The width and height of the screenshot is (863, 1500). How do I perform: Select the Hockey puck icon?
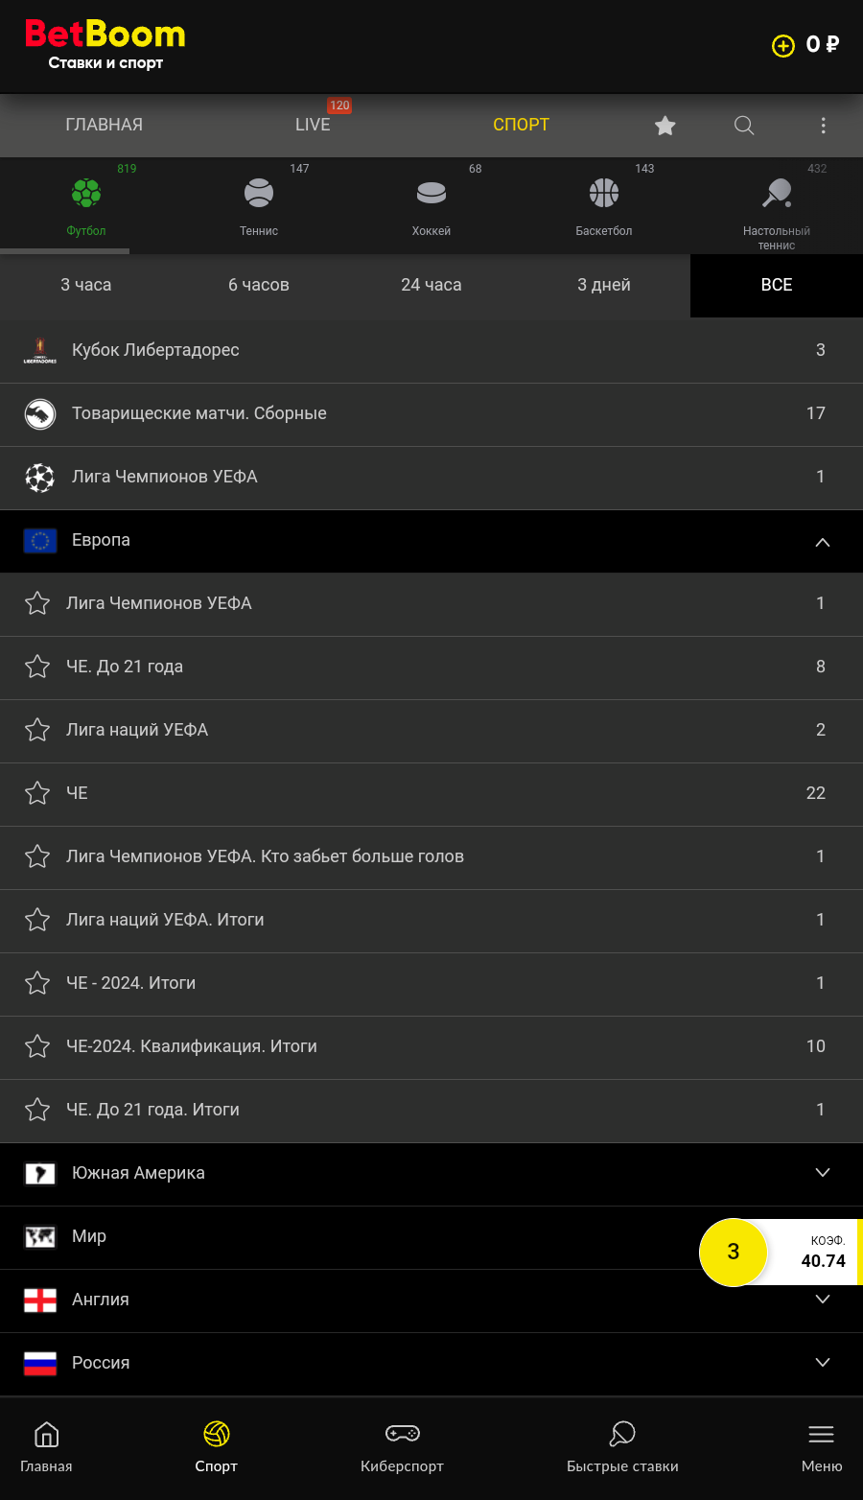[431, 194]
